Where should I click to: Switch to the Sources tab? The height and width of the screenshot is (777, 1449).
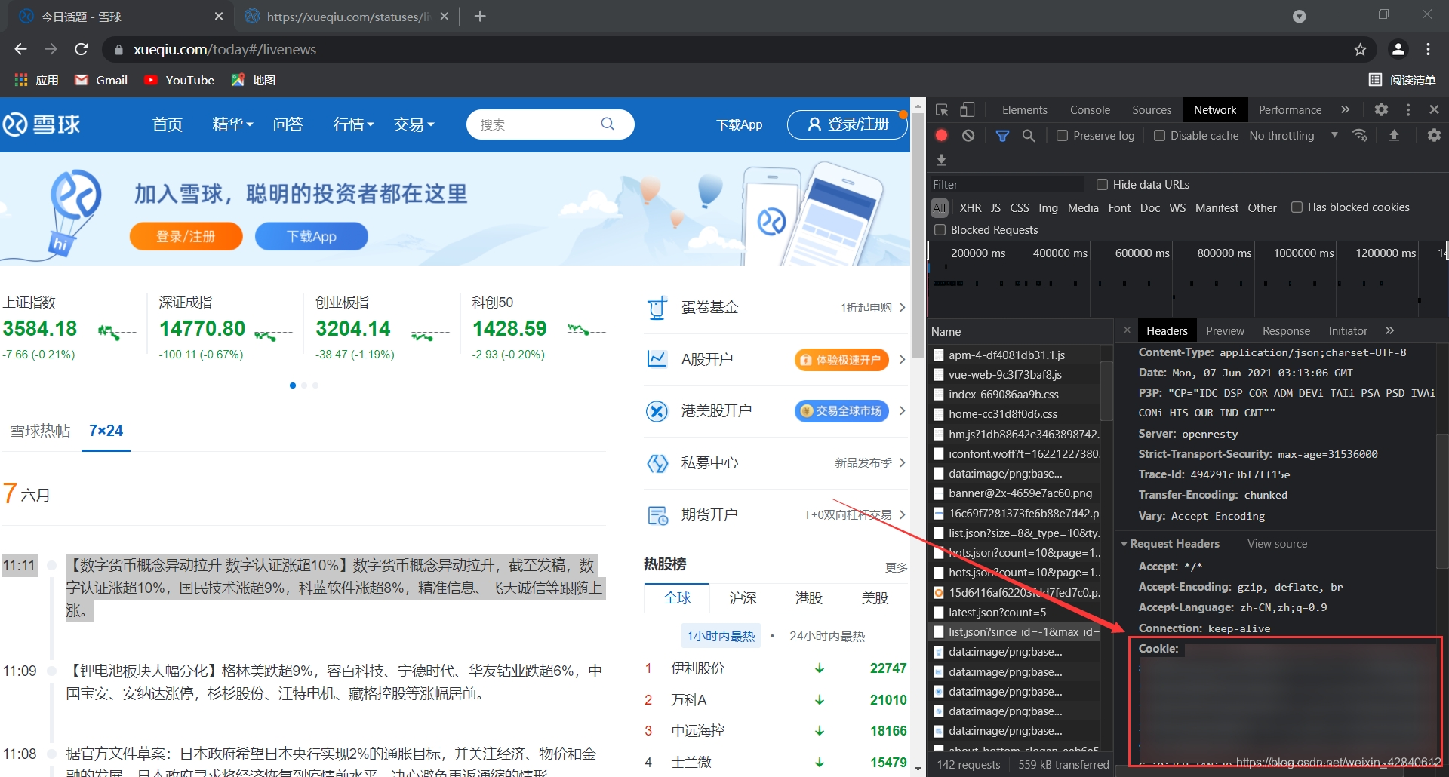click(x=1152, y=110)
